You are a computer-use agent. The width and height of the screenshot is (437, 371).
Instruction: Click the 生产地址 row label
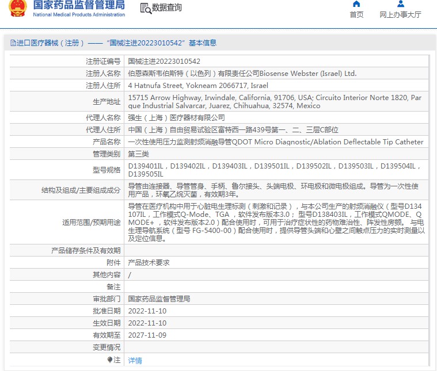click(107, 102)
